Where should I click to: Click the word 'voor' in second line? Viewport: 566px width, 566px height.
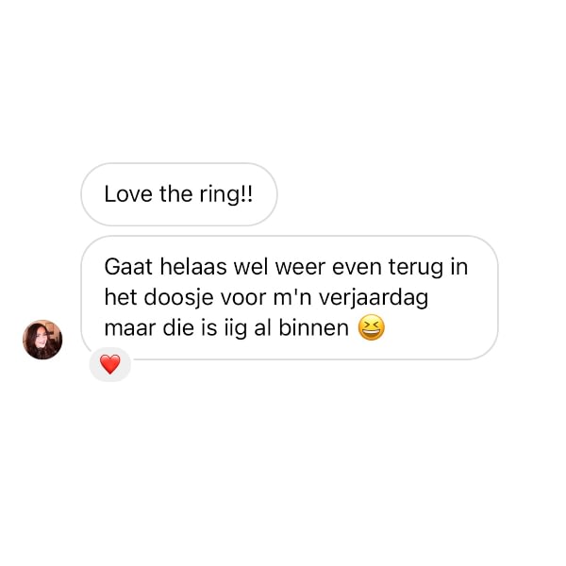pos(243,298)
